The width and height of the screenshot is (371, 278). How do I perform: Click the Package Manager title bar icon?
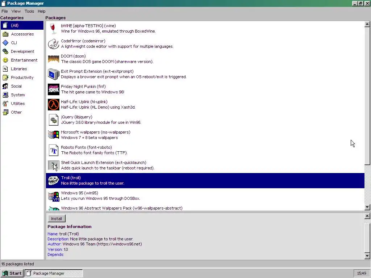coord(3,3)
